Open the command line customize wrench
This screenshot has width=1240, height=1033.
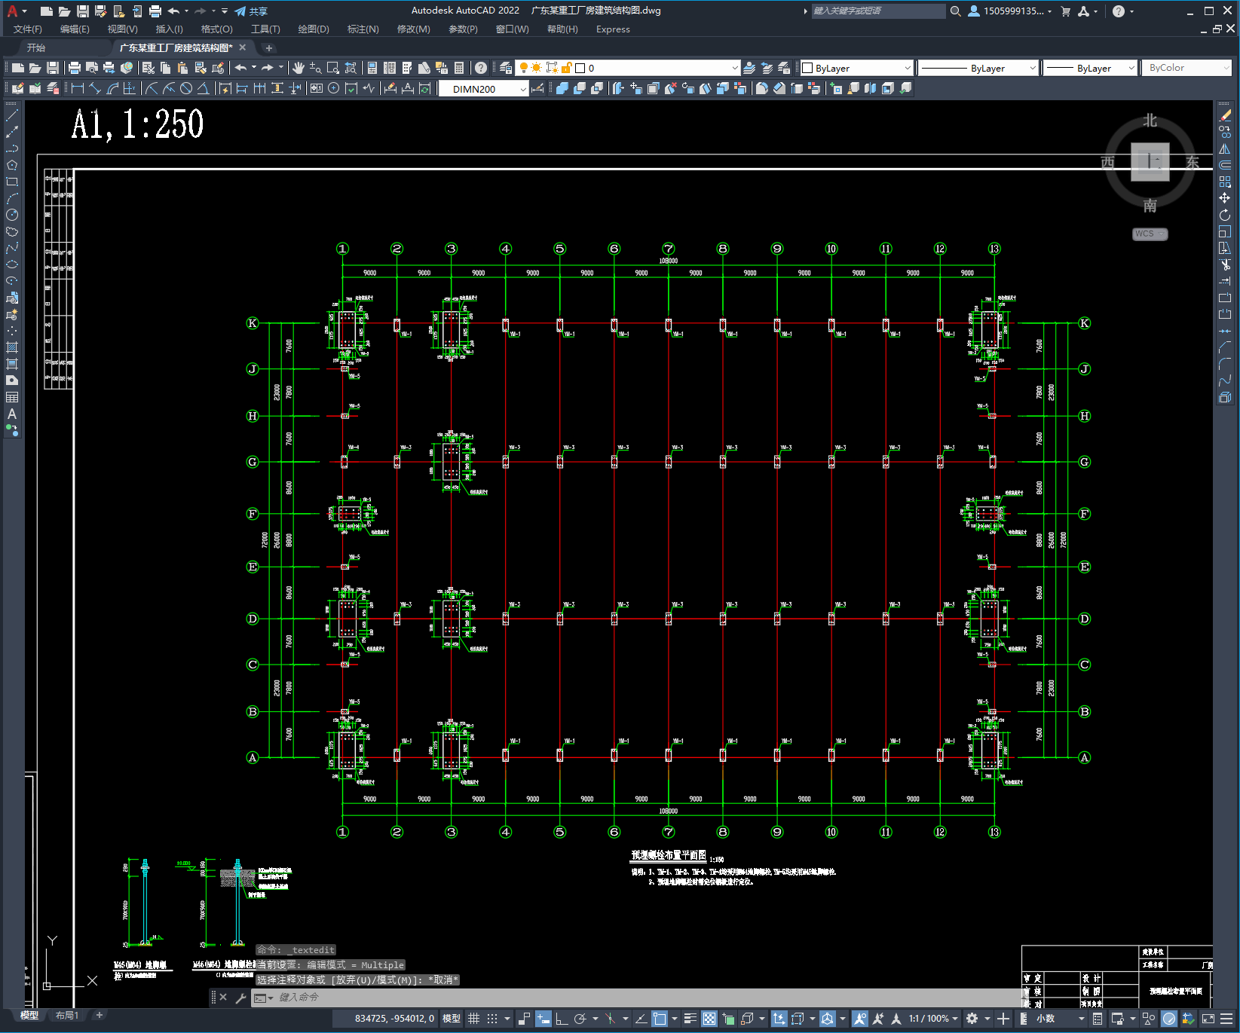point(241,998)
